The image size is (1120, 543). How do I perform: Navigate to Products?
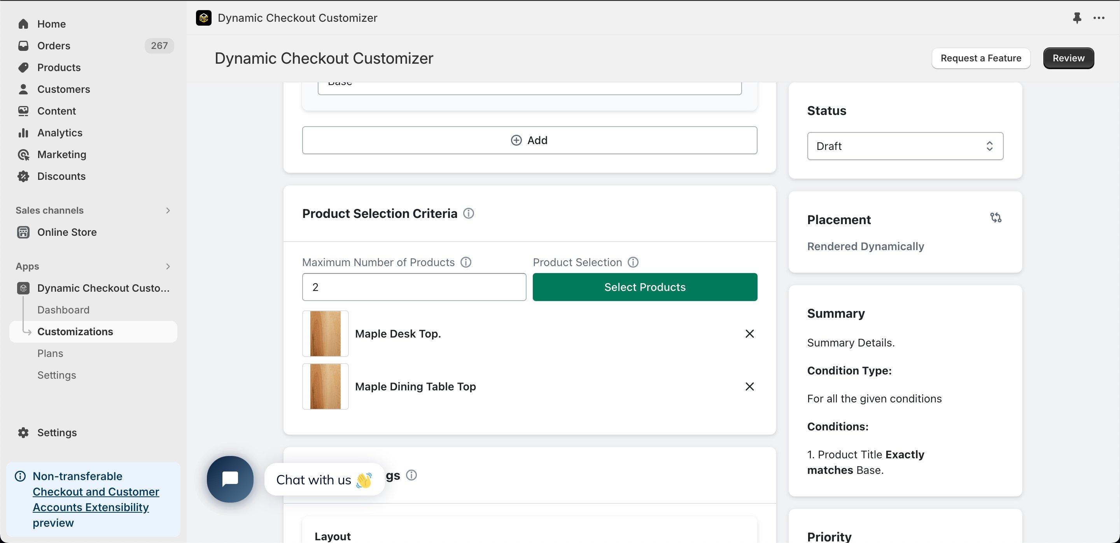click(x=59, y=67)
